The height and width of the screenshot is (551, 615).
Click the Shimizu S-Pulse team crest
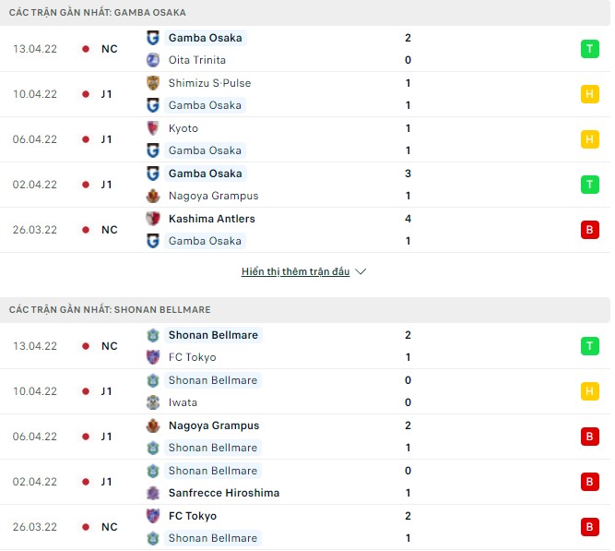click(x=153, y=83)
